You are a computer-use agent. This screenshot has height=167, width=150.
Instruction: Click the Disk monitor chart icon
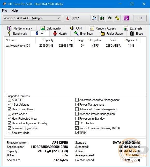(x=43, y=28)
